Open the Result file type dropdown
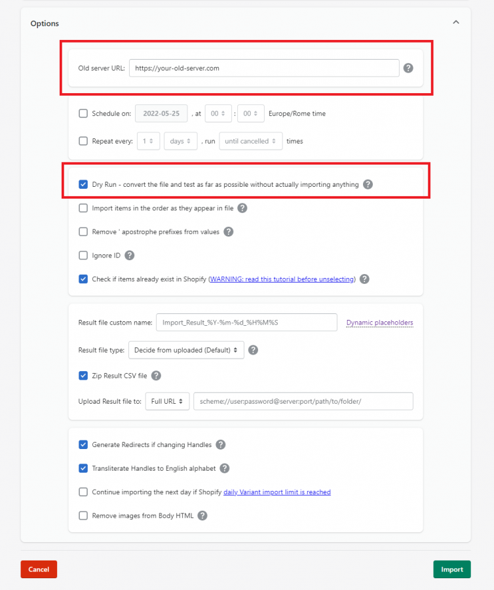Viewport: 494px width, 590px height. (186, 350)
